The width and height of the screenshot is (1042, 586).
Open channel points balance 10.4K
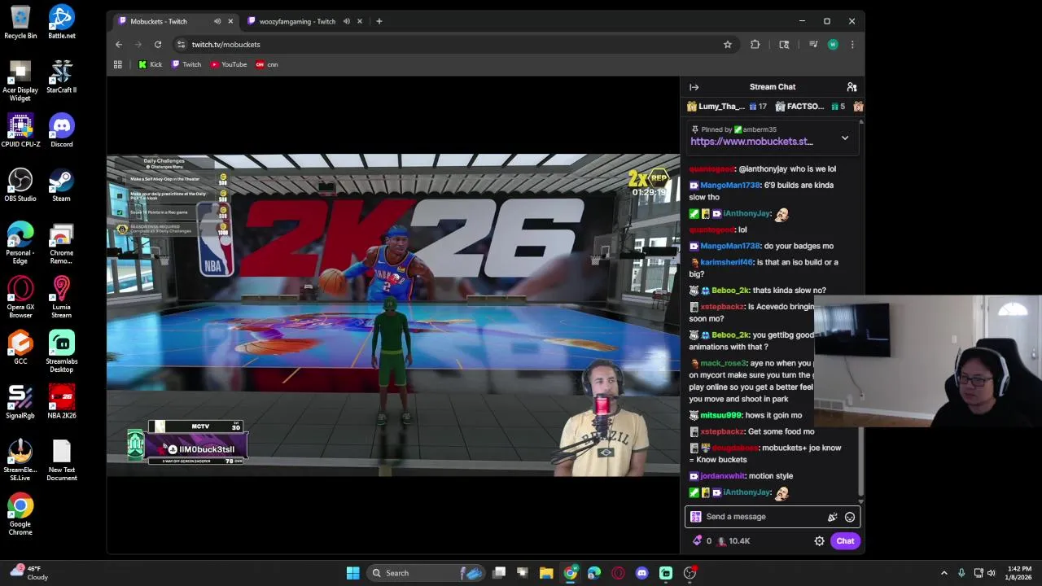(x=733, y=540)
